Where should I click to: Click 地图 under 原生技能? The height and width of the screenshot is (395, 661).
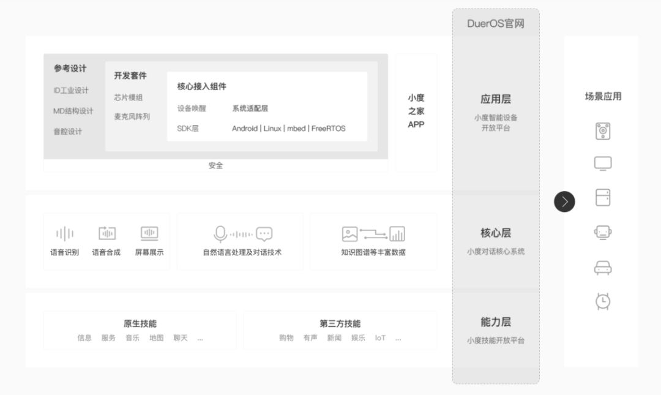[x=157, y=338]
